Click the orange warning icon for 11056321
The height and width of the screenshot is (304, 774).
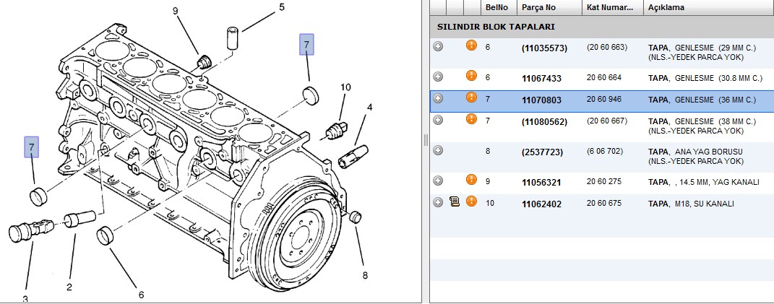pyautogui.click(x=471, y=180)
